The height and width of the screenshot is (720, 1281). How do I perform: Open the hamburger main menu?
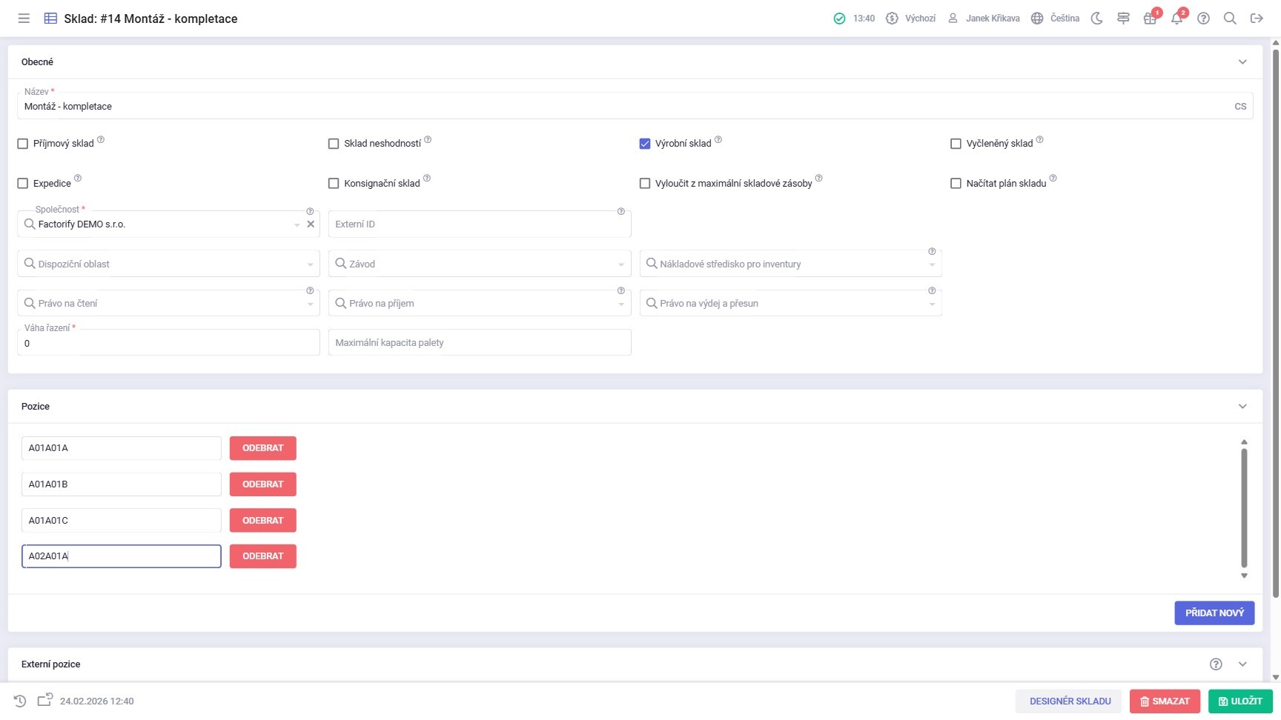click(24, 19)
